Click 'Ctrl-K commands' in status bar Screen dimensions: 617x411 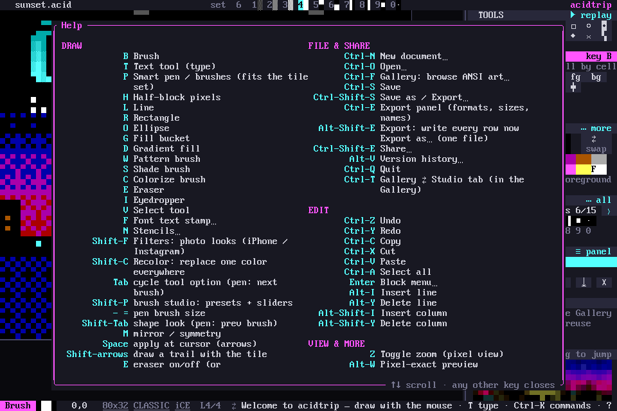[x=552, y=405]
